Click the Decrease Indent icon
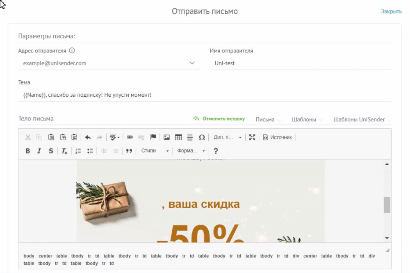Image resolution: width=410 pixels, height=273 pixels. point(104,151)
